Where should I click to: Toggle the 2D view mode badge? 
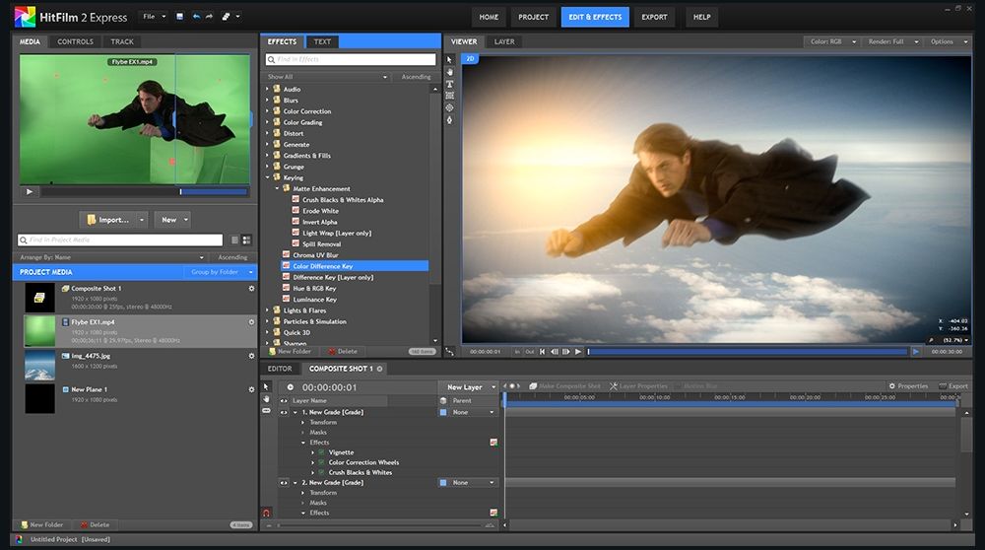pyautogui.click(x=470, y=59)
